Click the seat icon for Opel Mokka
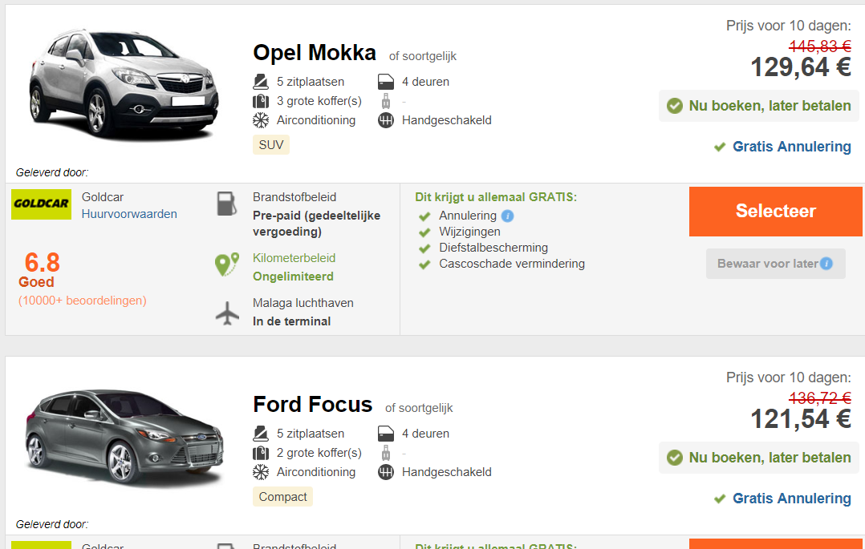This screenshot has height=549, width=865. coord(261,82)
